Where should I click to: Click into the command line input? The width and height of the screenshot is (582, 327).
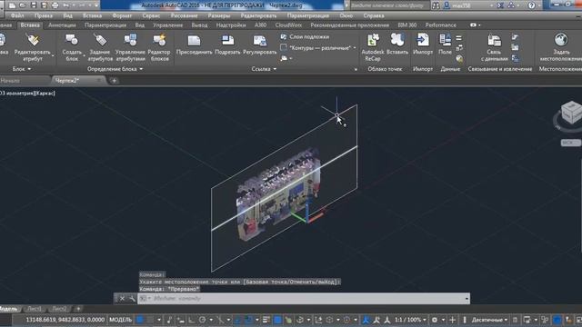[x=304, y=299]
